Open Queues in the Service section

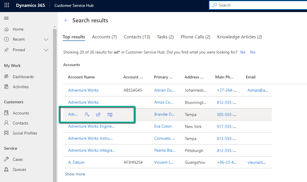[19, 169]
